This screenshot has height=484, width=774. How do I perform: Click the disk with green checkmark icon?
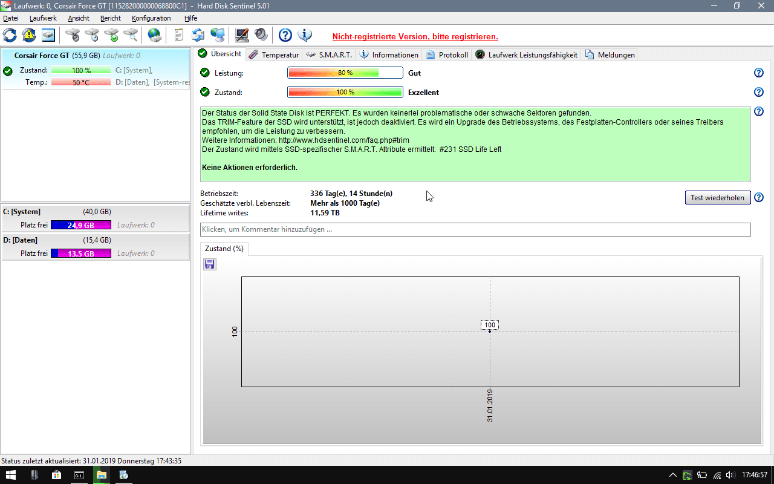click(x=111, y=35)
